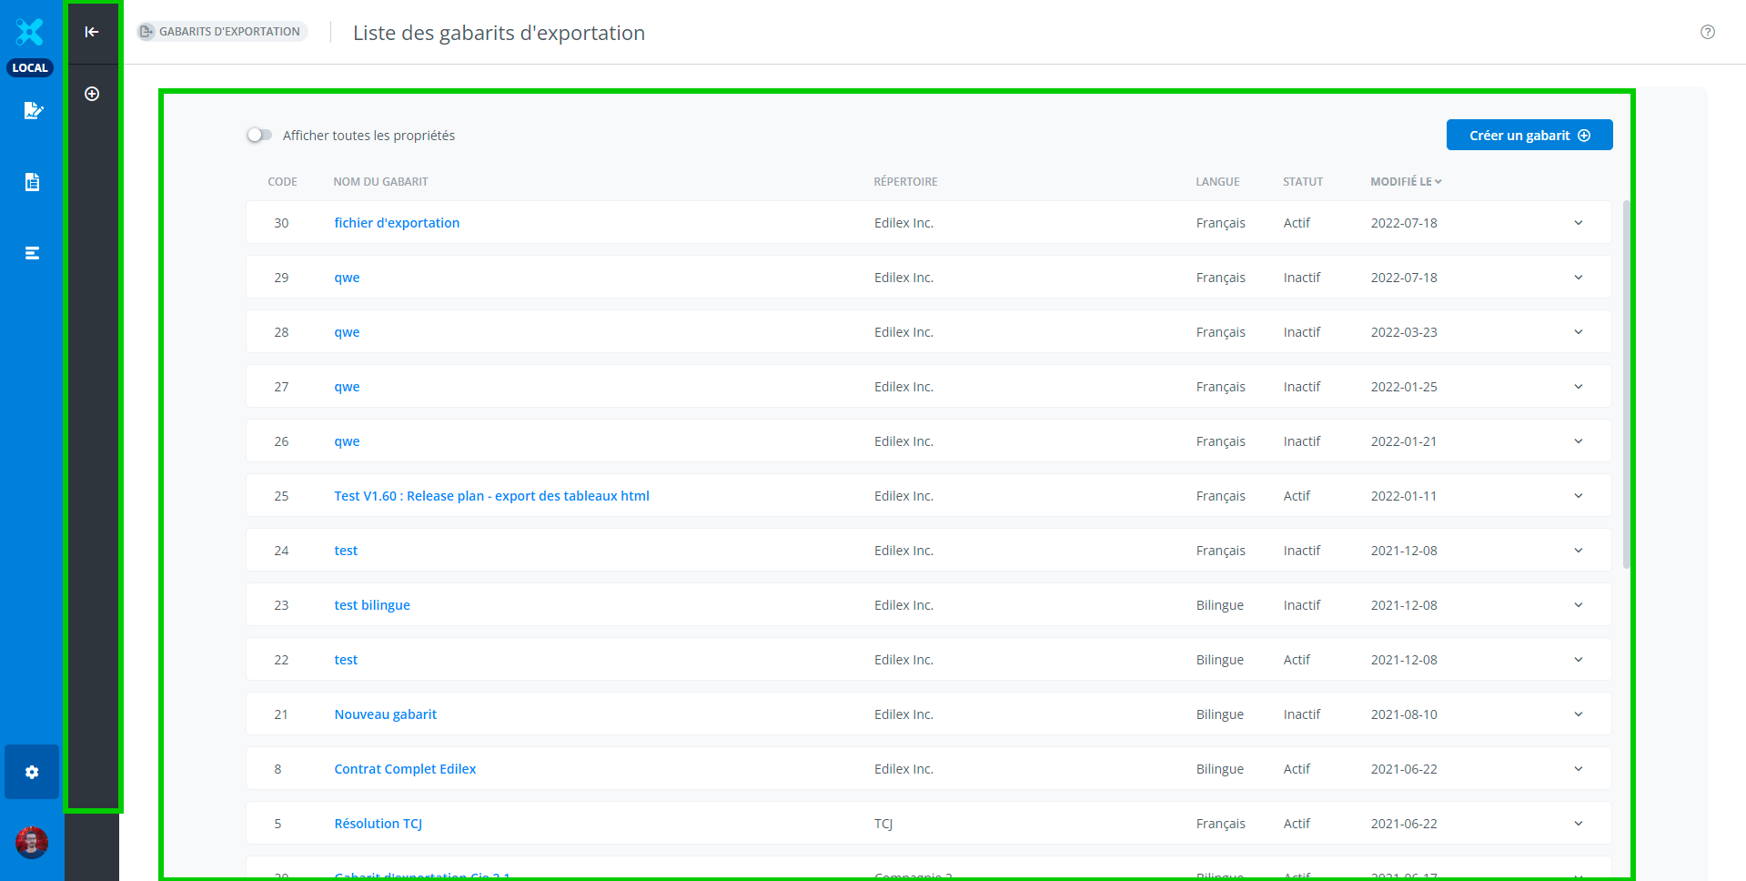Expand row 25 Test V1.60 chevron
This screenshot has width=1746, height=881.
click(x=1578, y=496)
